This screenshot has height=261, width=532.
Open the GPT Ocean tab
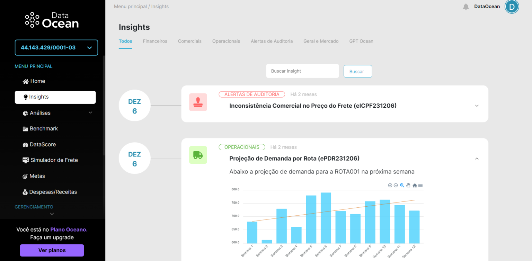coord(361,41)
